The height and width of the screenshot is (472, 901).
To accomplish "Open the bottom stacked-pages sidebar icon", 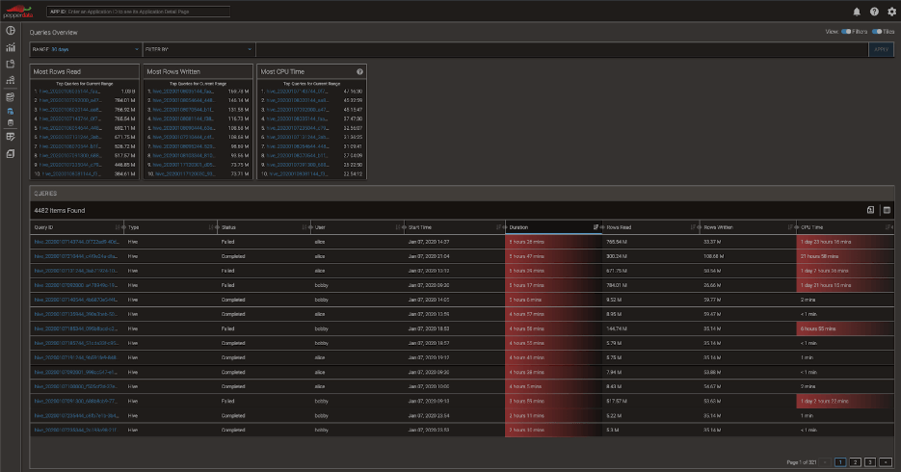I will pyautogui.click(x=11, y=154).
